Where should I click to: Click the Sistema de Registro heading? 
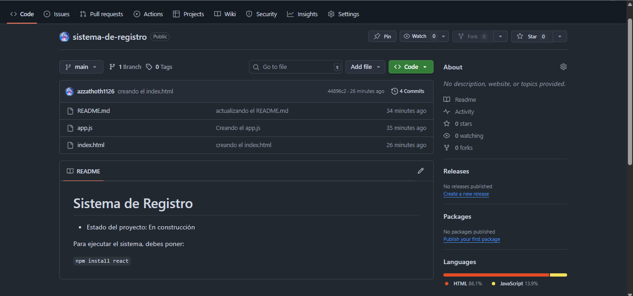coord(133,203)
